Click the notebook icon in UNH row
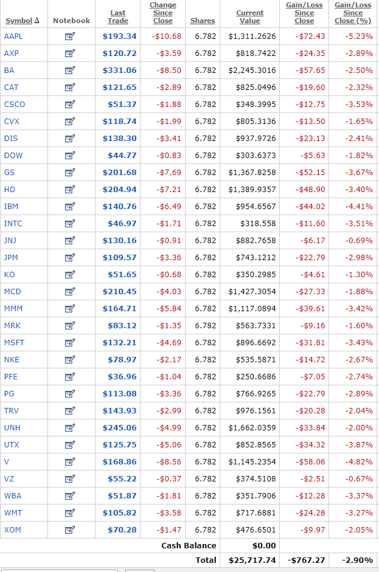 (69, 428)
